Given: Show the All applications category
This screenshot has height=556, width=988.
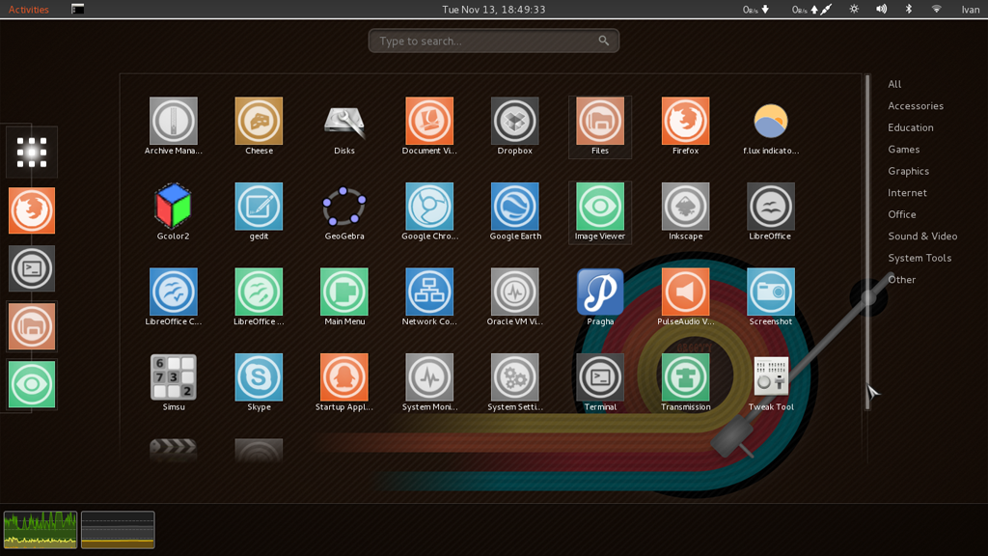Looking at the screenshot, I should tap(894, 84).
